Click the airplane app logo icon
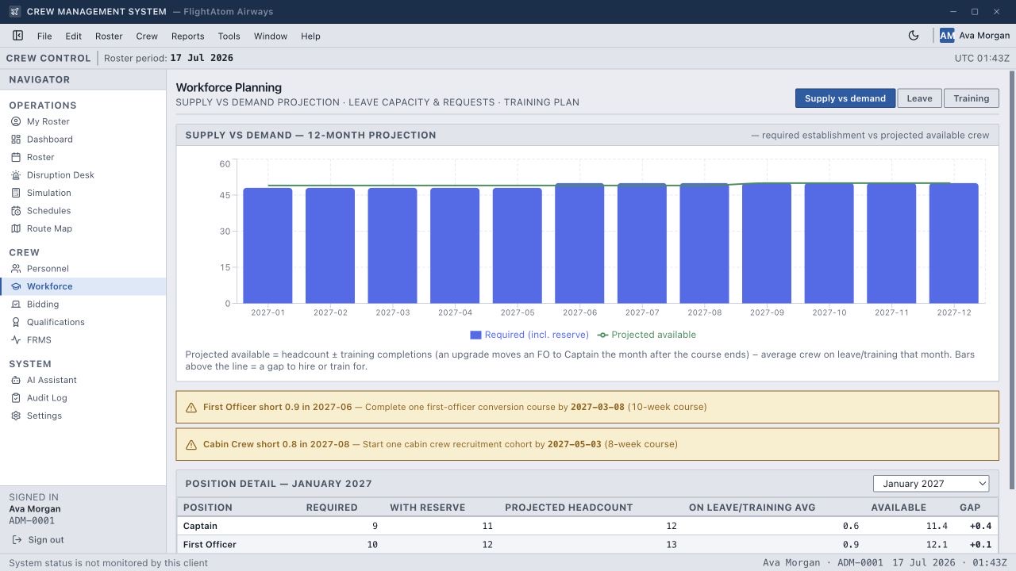 (14, 12)
